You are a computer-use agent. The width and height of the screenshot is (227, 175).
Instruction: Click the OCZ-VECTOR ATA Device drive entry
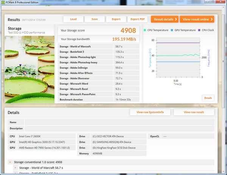(x=108, y=136)
